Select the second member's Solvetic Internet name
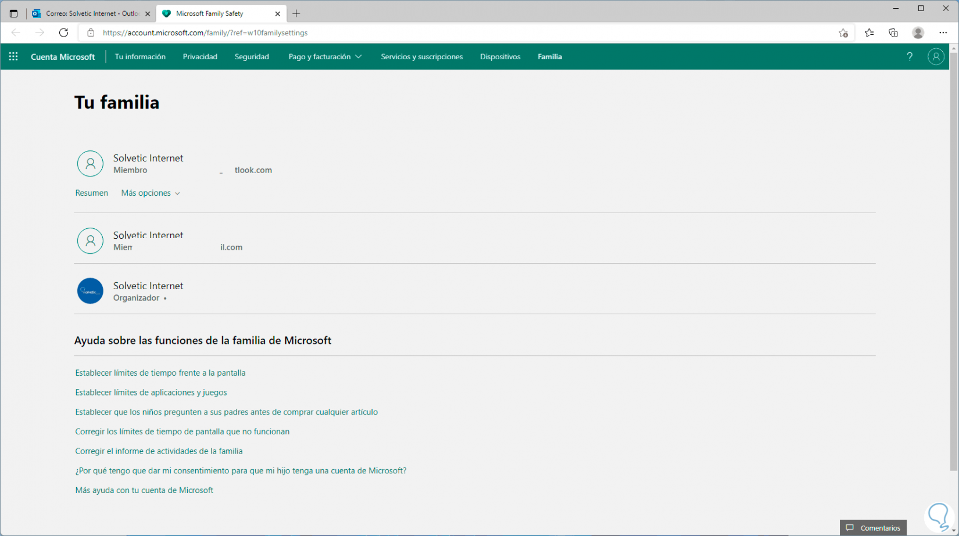959x536 pixels. click(x=148, y=235)
